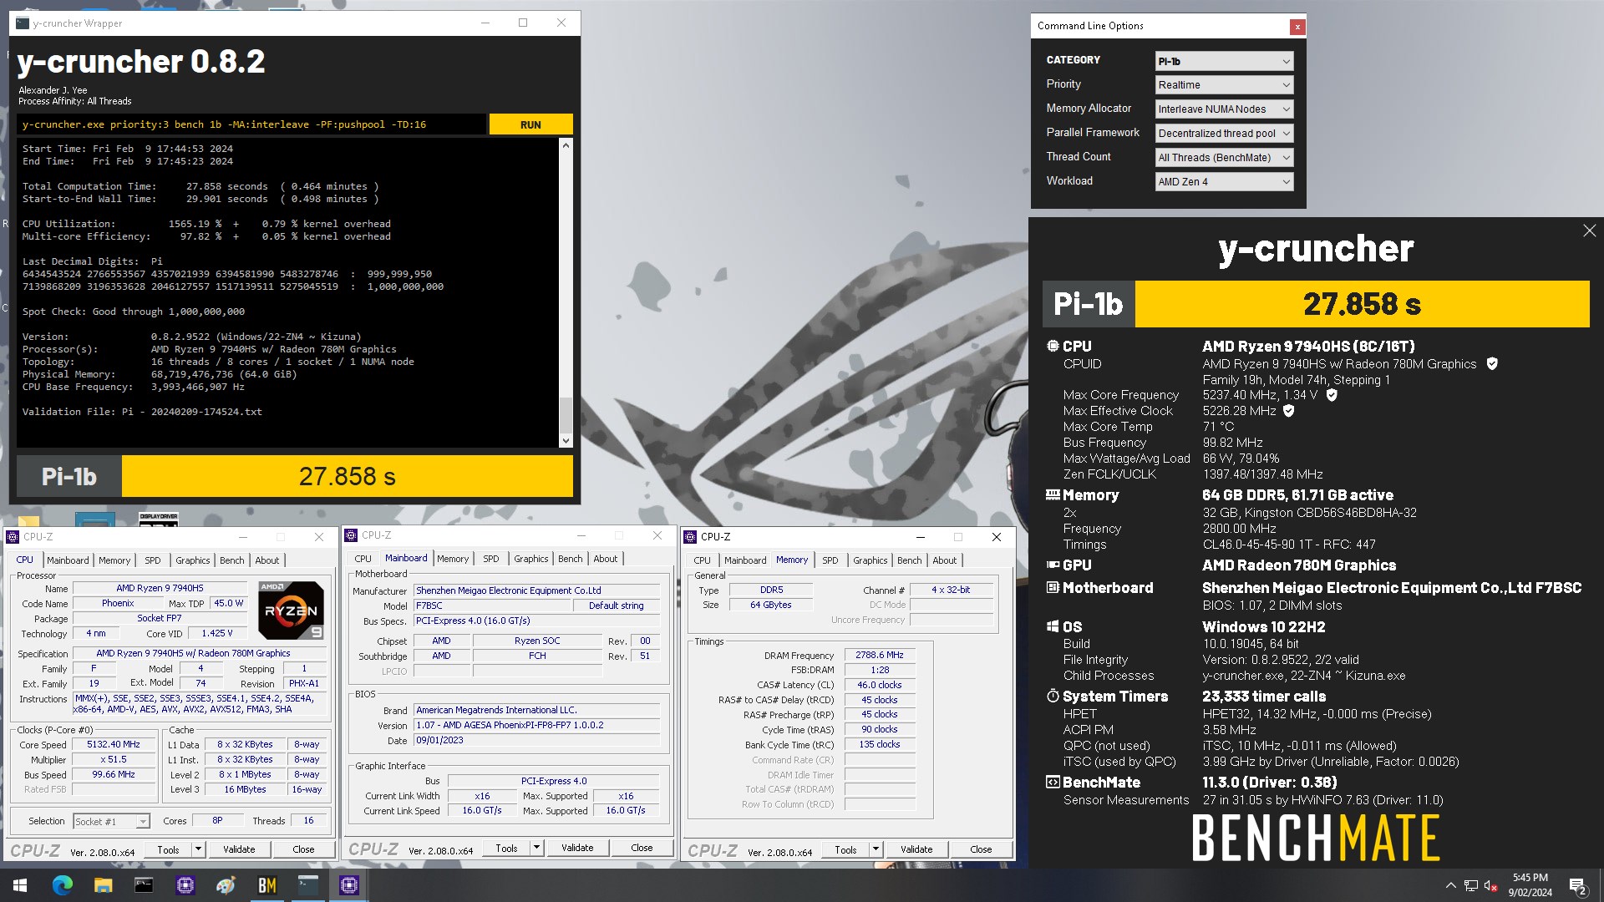Open the Windows Start menu
The width and height of the screenshot is (1604, 902).
[20, 885]
